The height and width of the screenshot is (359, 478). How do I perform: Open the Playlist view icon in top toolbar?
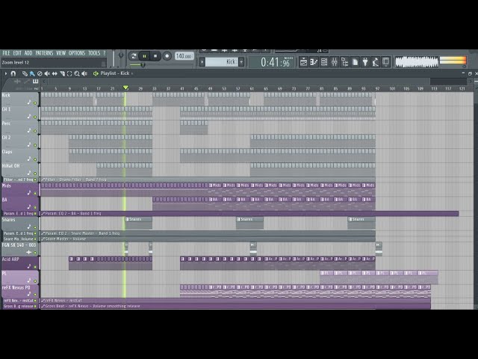click(x=304, y=62)
